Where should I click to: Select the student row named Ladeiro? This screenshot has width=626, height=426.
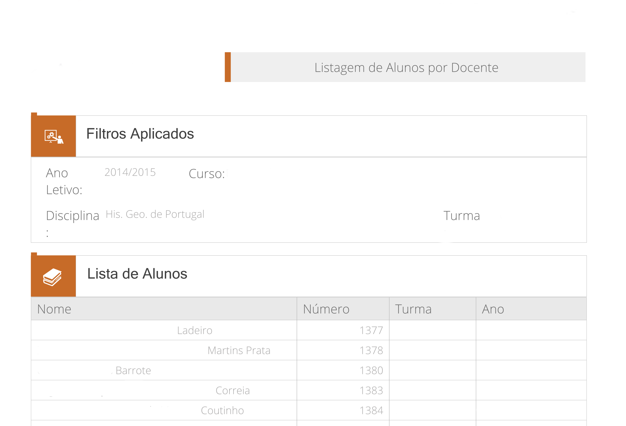pyautogui.click(x=194, y=330)
